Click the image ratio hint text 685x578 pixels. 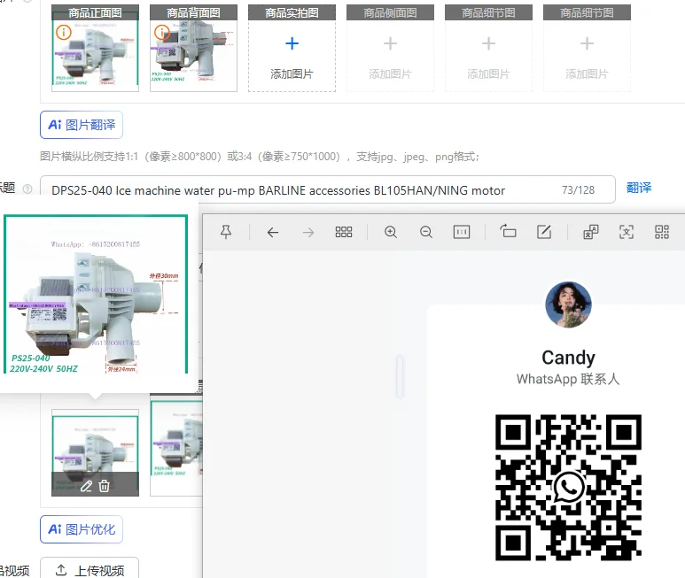click(x=260, y=157)
